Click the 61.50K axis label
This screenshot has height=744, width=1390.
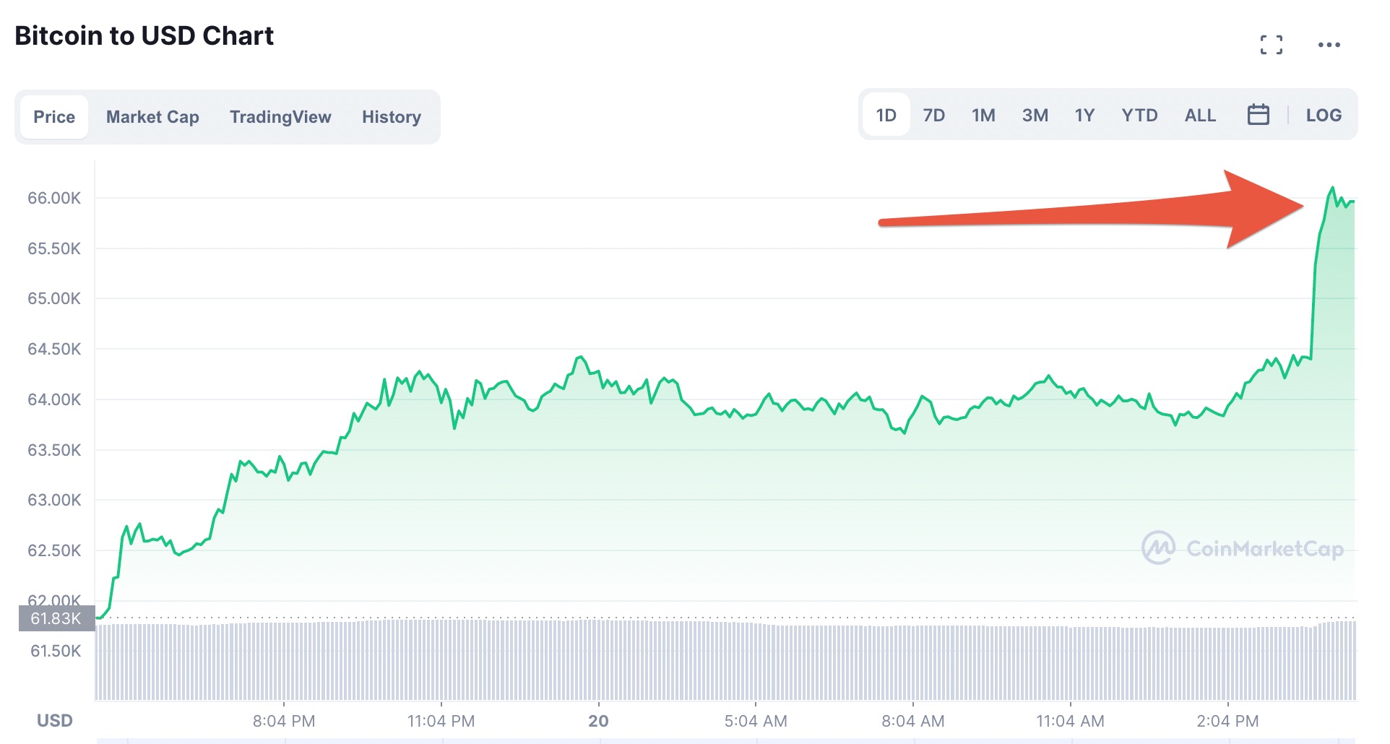click(x=56, y=651)
